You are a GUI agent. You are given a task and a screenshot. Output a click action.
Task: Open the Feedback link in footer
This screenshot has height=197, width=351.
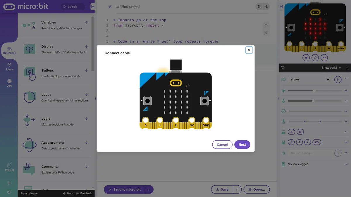click(84, 193)
